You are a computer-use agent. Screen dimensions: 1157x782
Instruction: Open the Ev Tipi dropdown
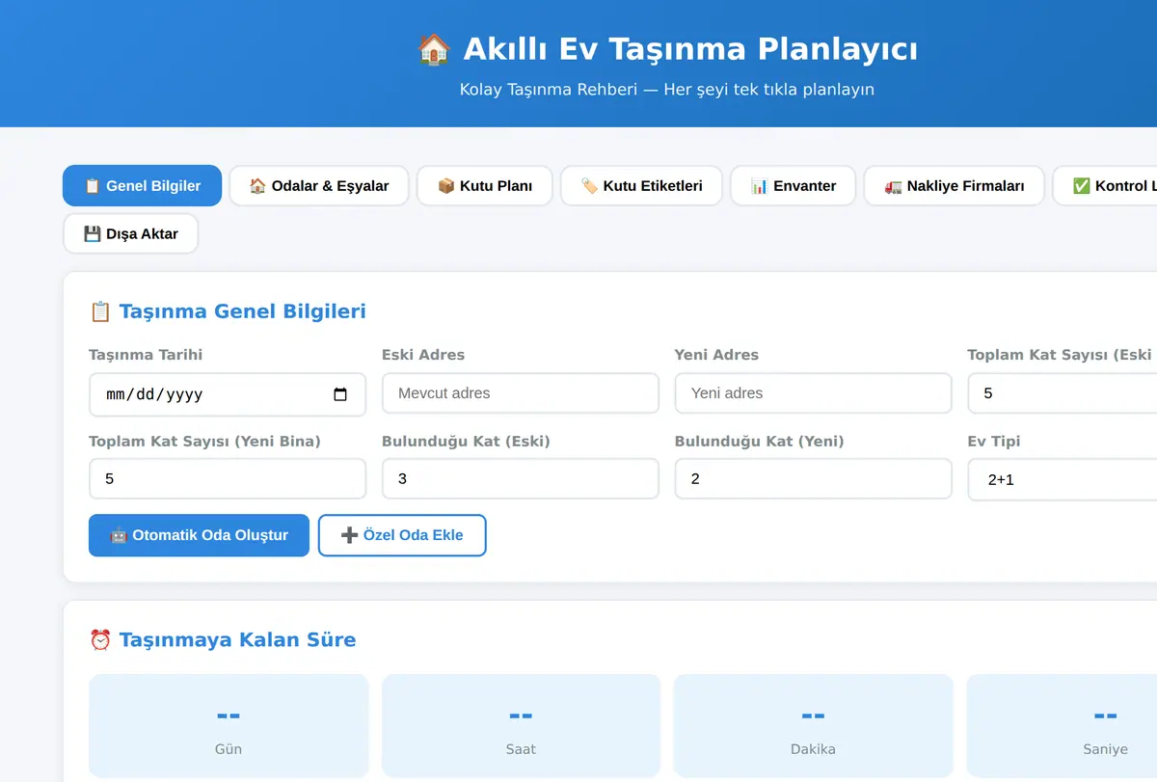pos(1062,479)
